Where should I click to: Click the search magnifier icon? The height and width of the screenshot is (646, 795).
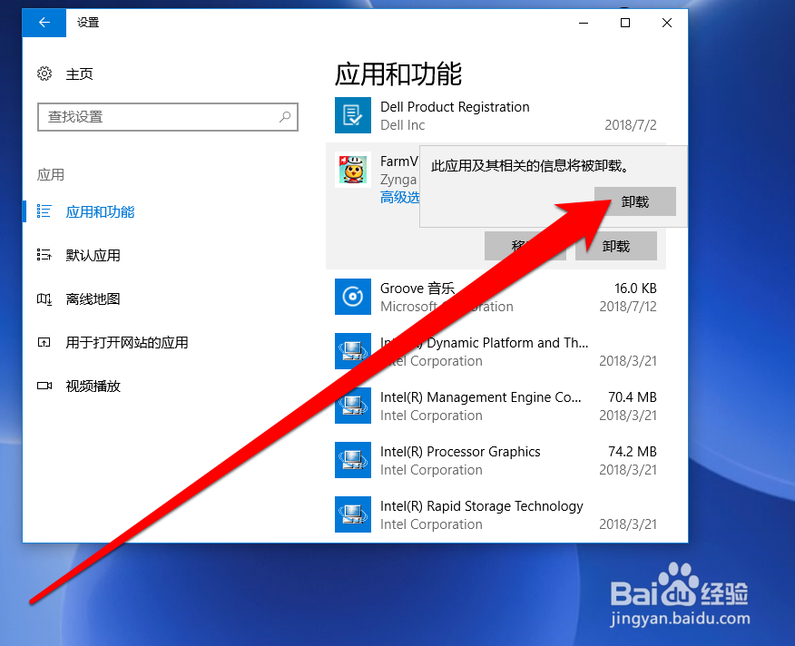(285, 117)
